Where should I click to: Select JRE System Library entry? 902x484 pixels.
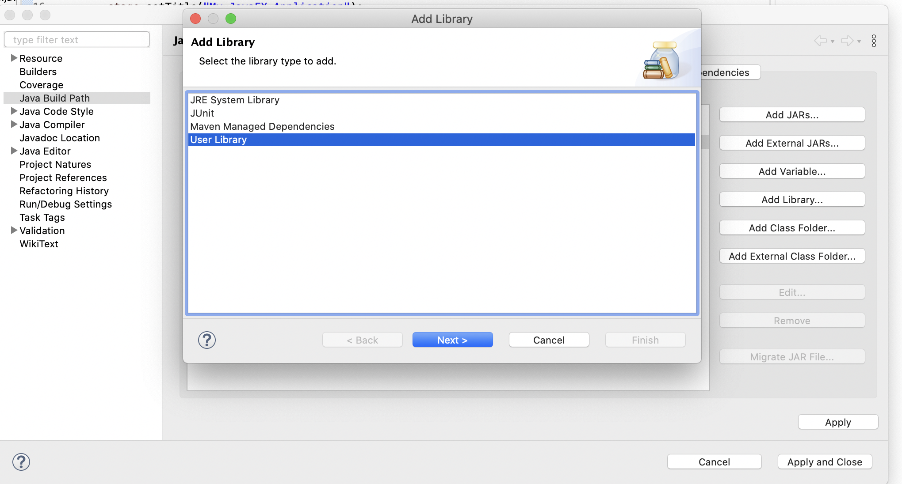(235, 100)
